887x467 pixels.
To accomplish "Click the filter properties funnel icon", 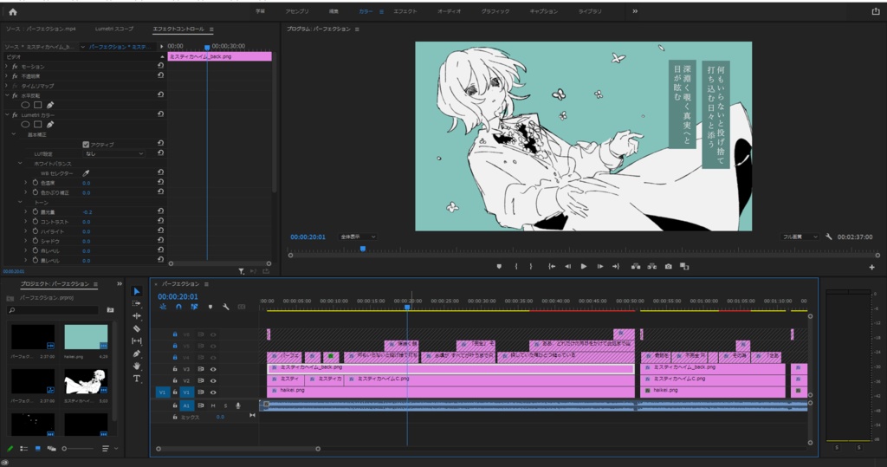I will click(241, 271).
